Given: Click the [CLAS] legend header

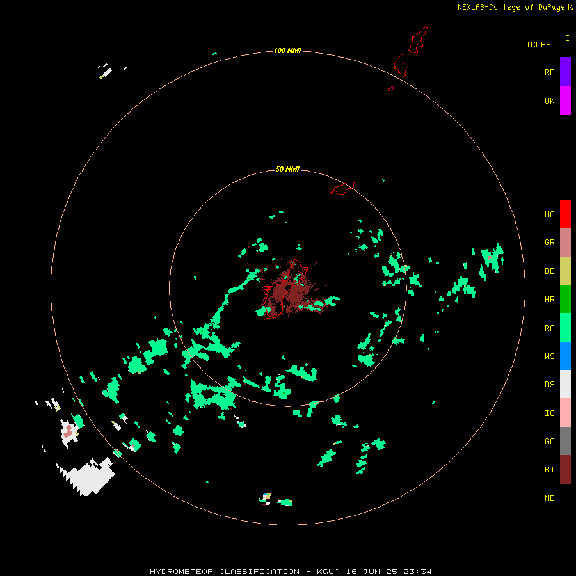Looking at the screenshot, I should 541,44.
